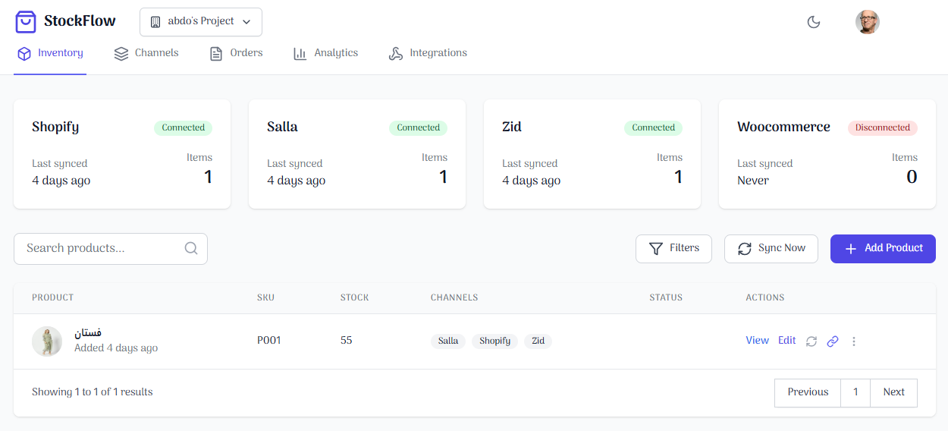Click the STATUS column header

[666, 298]
